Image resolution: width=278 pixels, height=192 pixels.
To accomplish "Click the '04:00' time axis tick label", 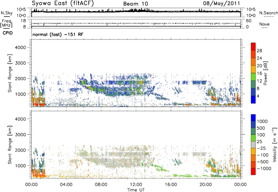I will (66, 185).
